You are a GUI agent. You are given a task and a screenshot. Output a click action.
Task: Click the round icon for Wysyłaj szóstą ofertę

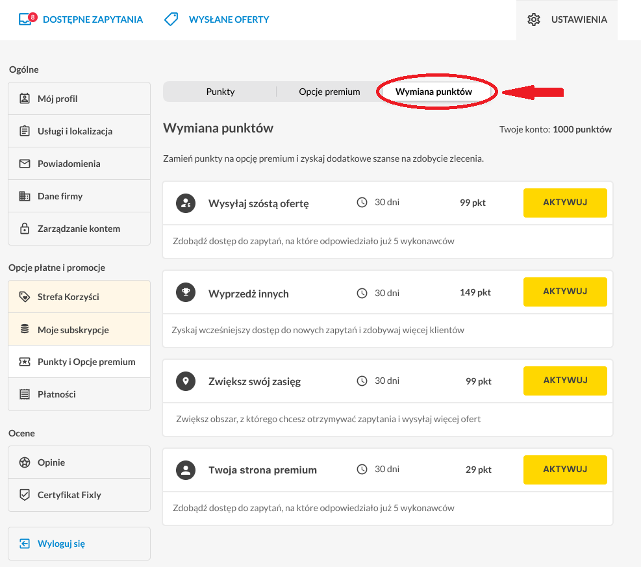click(186, 203)
